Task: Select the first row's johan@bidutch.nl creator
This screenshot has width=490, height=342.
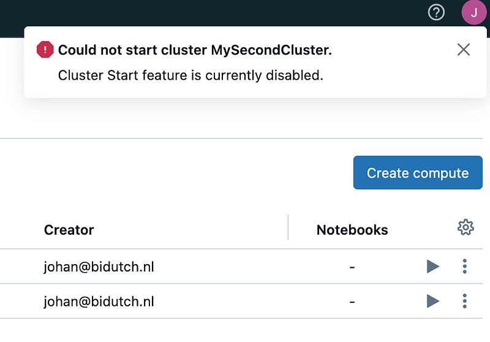Action: (99, 267)
